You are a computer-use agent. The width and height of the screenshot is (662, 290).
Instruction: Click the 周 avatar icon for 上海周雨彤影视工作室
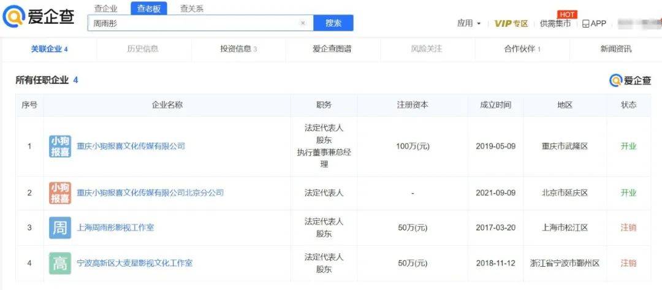[x=60, y=228]
